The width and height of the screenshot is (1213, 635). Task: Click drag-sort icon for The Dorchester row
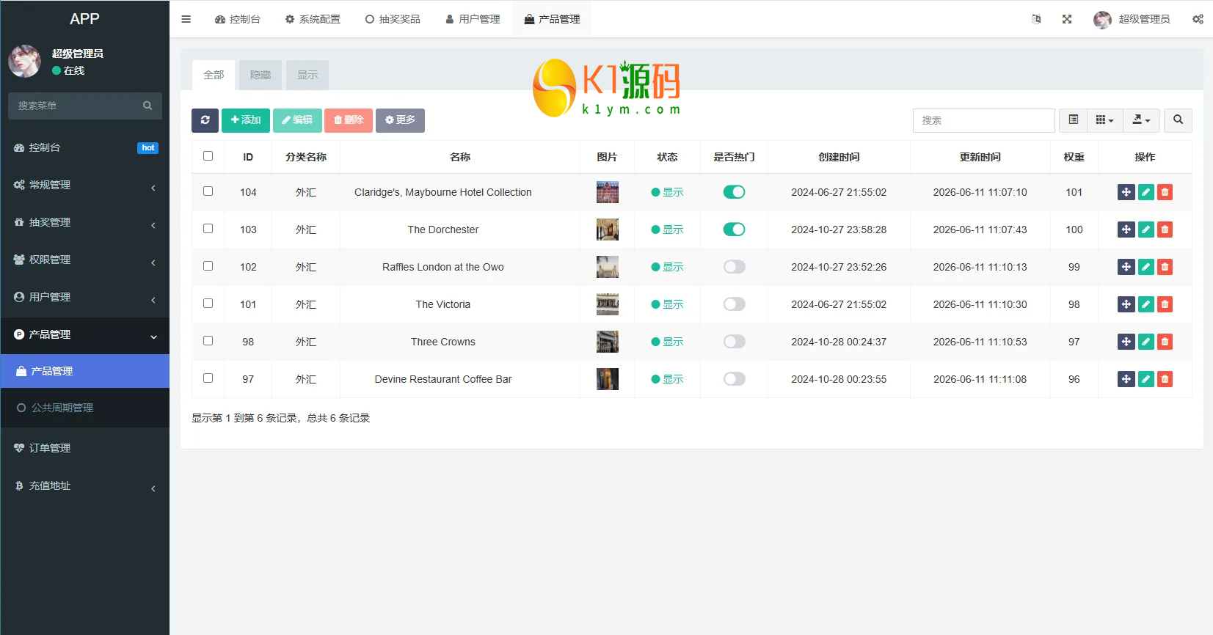[1126, 230]
